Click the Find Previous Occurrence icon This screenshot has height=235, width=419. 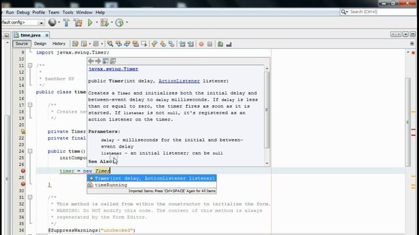tap(118, 44)
